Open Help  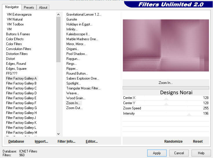[201, 153]
